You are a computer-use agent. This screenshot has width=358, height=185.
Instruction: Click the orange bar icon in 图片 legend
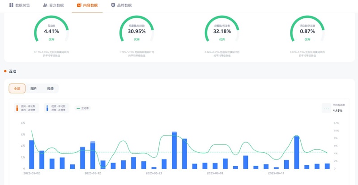pyautogui.click(x=17, y=108)
